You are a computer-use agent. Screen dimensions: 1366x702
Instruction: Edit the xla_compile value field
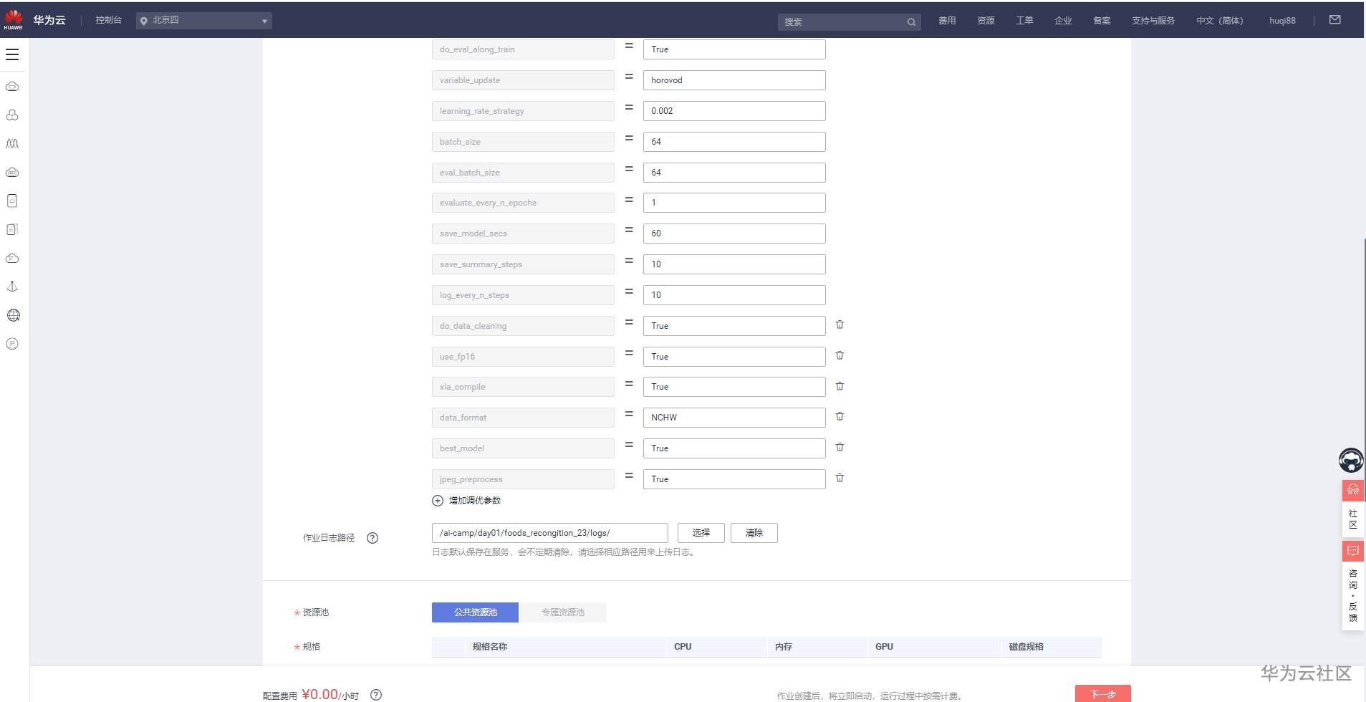click(734, 387)
